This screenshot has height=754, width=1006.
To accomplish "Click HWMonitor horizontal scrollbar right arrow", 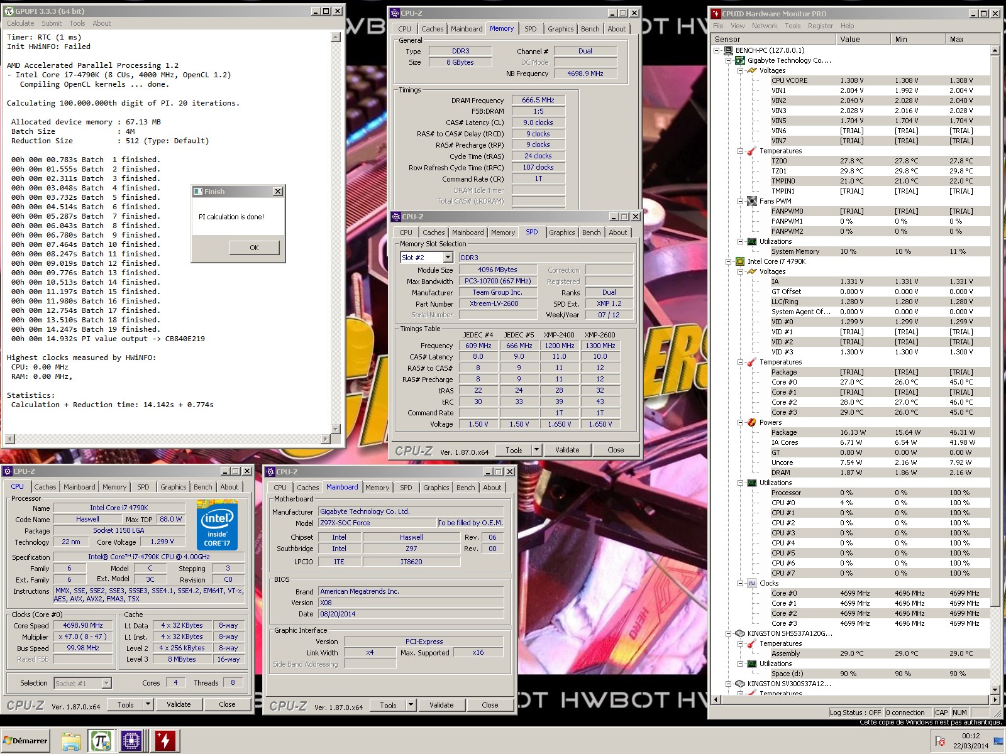I will click(995, 699).
